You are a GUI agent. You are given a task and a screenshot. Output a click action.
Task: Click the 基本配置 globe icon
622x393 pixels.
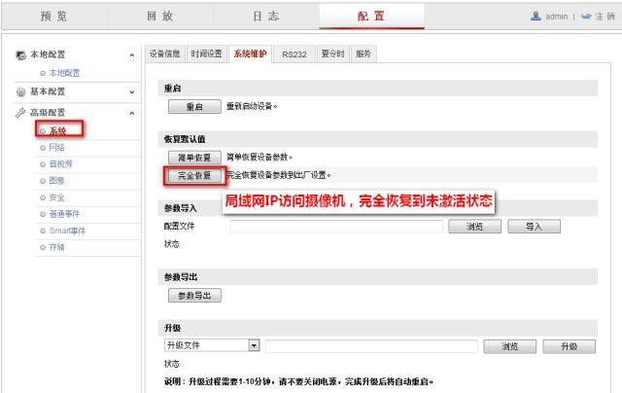coord(21,92)
